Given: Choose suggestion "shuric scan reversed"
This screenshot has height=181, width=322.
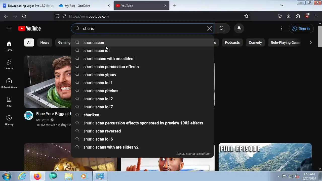Looking at the screenshot, I should [x=142, y=131].
